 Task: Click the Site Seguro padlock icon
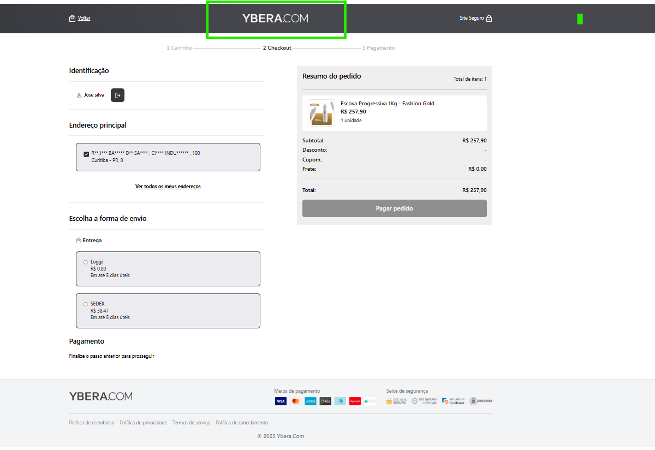click(x=489, y=19)
